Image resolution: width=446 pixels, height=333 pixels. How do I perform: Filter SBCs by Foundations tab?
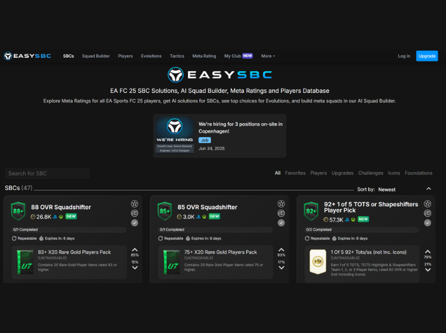coord(418,173)
